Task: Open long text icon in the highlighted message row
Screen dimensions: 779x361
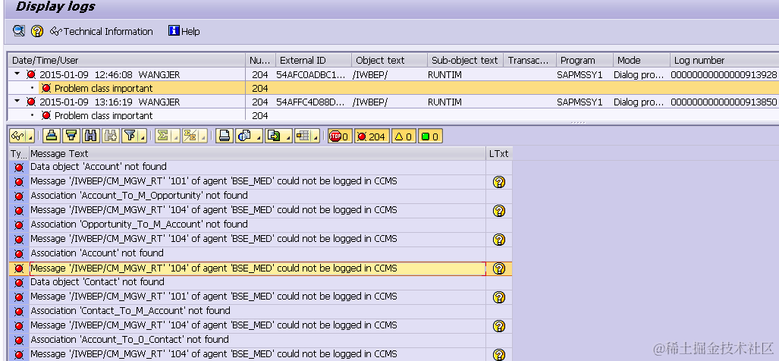Action: pyautogui.click(x=499, y=268)
